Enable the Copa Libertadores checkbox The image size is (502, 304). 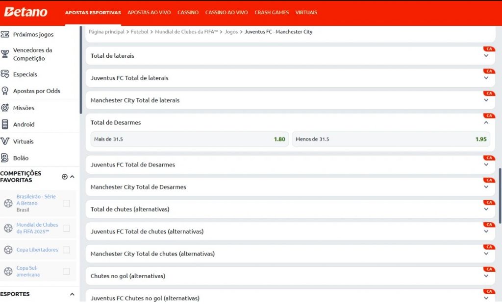[66, 250]
